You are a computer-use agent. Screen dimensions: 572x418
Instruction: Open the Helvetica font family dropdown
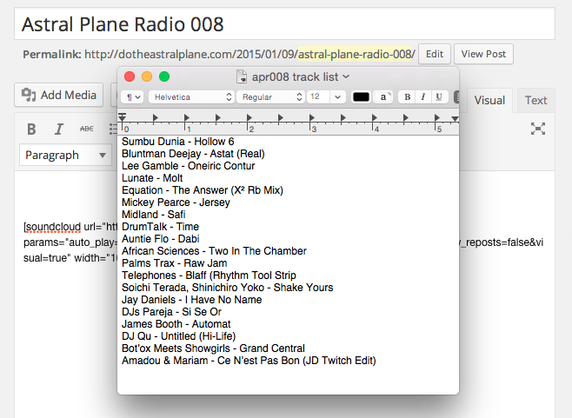tap(190, 97)
